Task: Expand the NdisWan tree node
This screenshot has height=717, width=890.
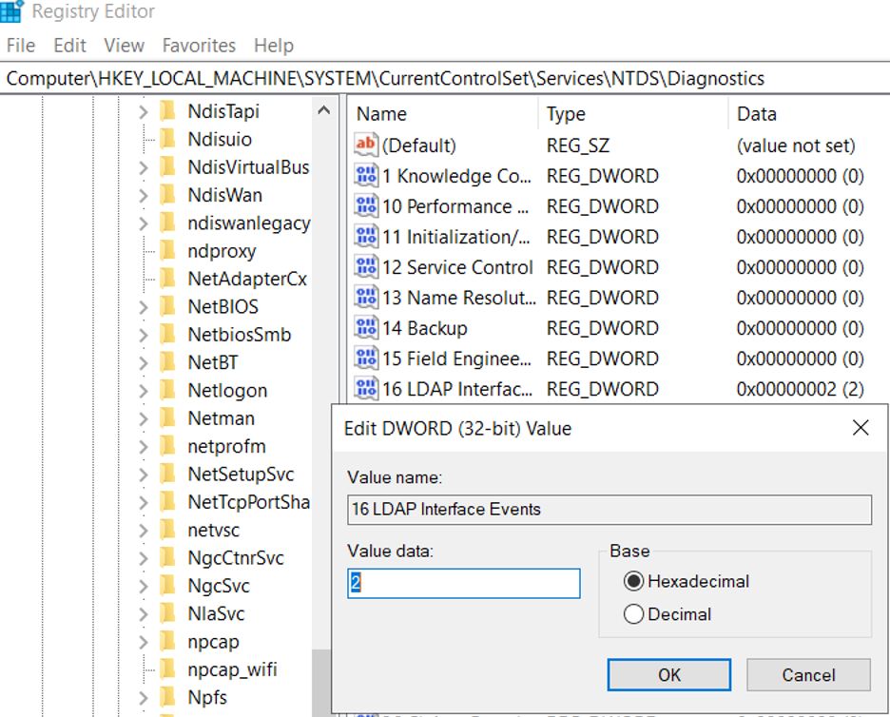Action: coord(143,196)
